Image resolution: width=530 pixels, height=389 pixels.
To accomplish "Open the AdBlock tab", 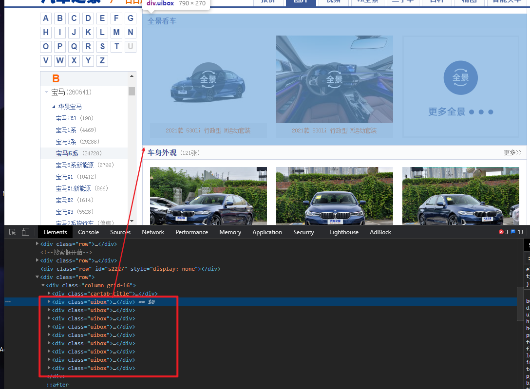I will 380,232.
